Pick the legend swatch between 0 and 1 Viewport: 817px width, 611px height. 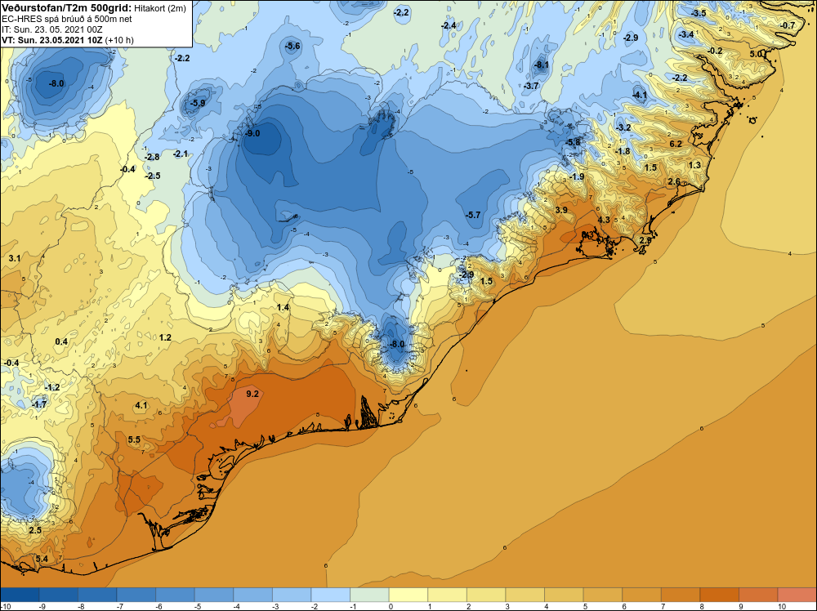(x=408, y=595)
